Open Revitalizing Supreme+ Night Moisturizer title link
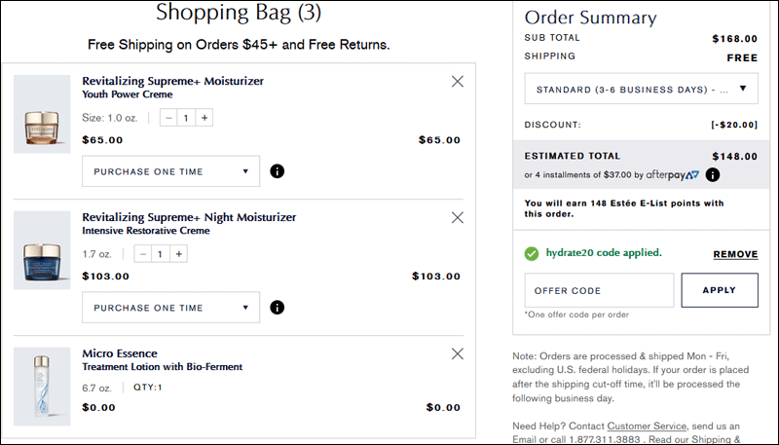The height and width of the screenshot is (445, 779). (x=189, y=217)
